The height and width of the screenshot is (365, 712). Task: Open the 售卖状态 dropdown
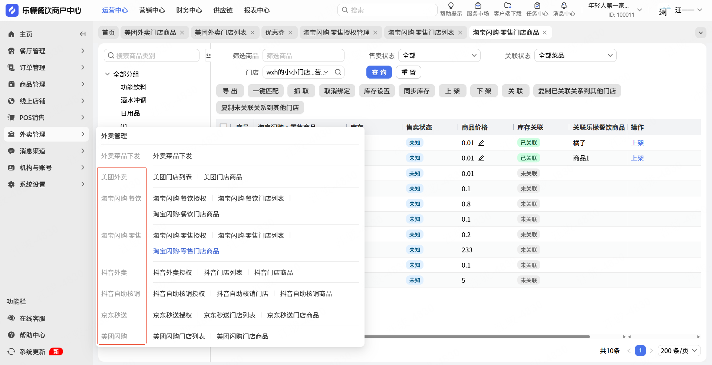[439, 56]
